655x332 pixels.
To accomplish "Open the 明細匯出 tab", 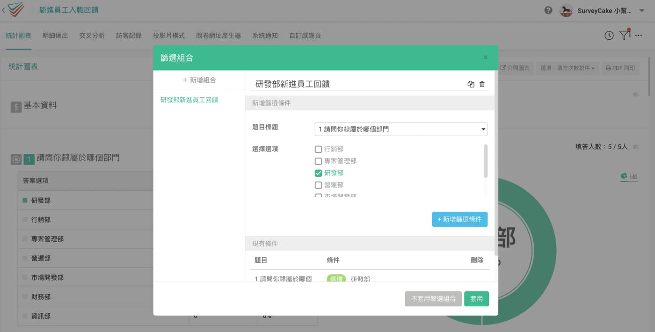I will click(x=55, y=36).
